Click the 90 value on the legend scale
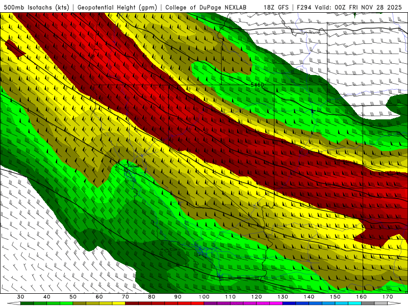Screen dimensions: 408x306 click(x=177, y=297)
